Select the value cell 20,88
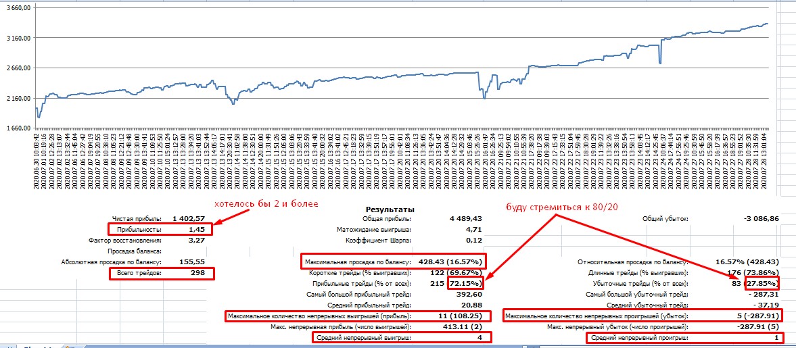Image resolution: width=796 pixels, height=348 pixels. [472, 305]
